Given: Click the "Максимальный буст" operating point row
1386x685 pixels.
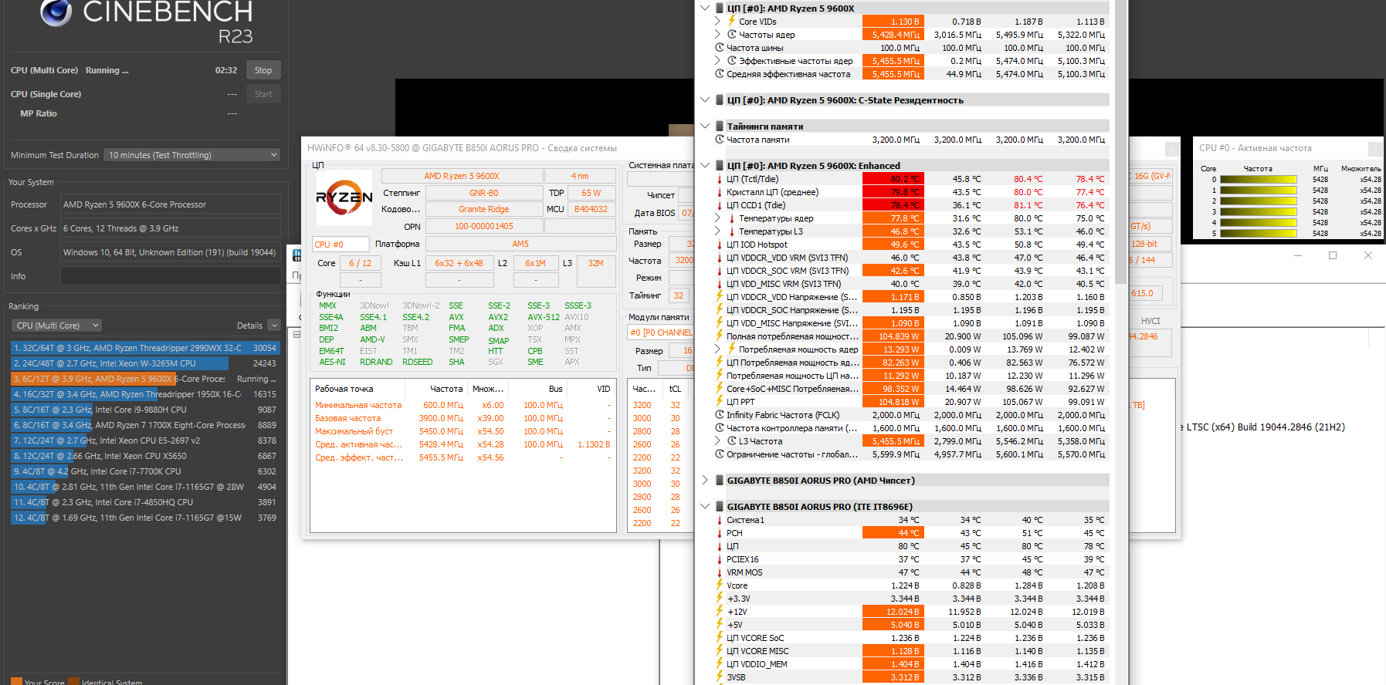Looking at the screenshot, I should [463, 431].
